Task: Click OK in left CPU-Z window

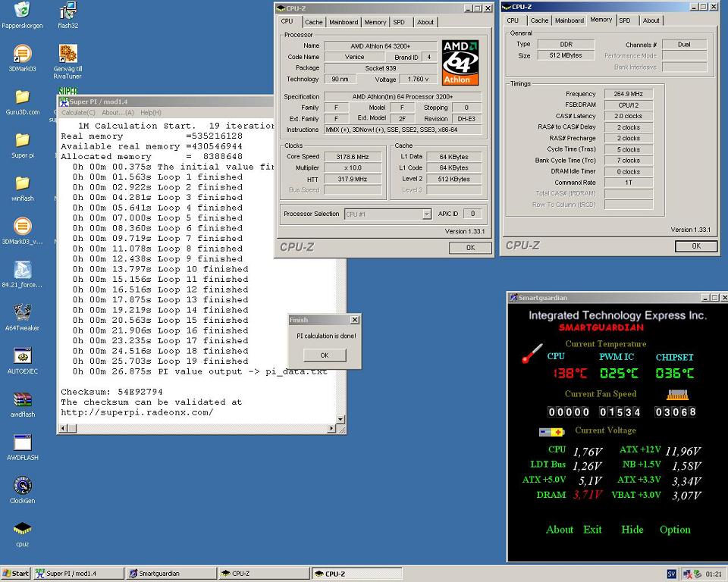Action: tap(470, 248)
